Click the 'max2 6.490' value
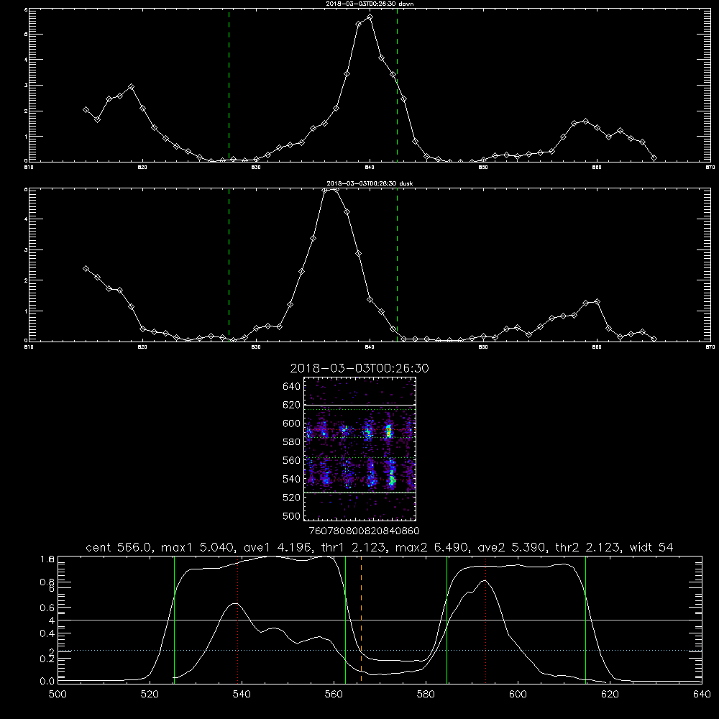The height and width of the screenshot is (719, 719). (431, 547)
